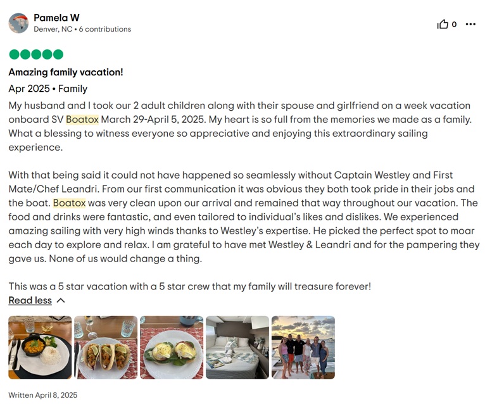Open the shrimp tacos photo thumbnail

106,348
